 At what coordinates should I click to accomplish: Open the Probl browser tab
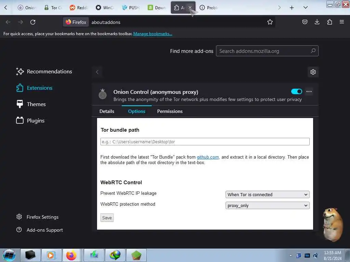209,8
